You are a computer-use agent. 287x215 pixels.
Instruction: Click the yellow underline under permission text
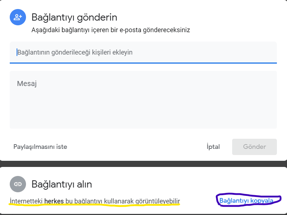point(94,205)
